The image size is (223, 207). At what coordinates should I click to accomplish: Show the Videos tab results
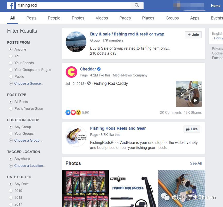click(102, 18)
